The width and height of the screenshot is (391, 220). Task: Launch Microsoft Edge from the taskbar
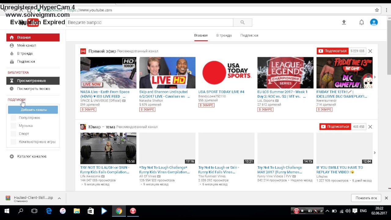(49, 211)
